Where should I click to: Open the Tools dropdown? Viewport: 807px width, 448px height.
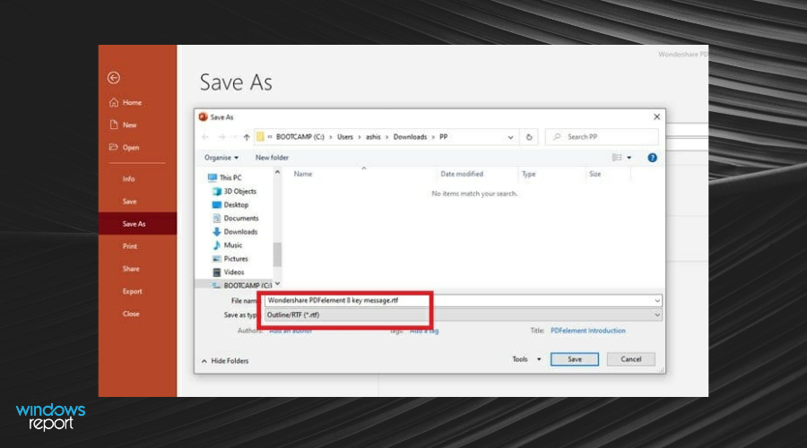click(x=526, y=359)
